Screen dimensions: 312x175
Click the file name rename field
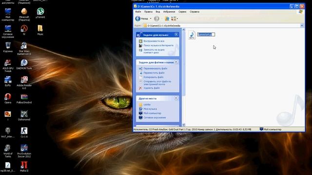tap(206, 35)
